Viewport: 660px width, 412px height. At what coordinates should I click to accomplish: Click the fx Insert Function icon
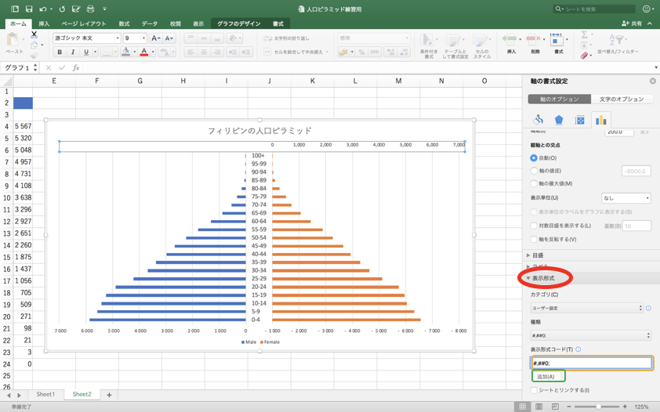(76, 67)
